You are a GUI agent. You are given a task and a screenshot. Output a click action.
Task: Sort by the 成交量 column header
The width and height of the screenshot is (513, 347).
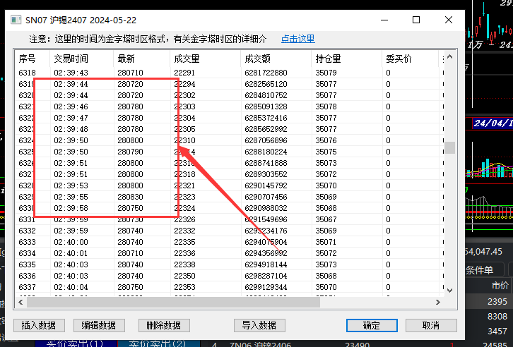pos(205,59)
